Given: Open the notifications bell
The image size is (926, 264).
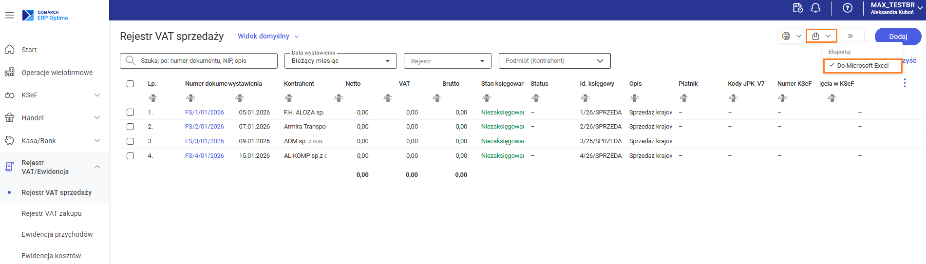Looking at the screenshot, I should [x=815, y=8].
